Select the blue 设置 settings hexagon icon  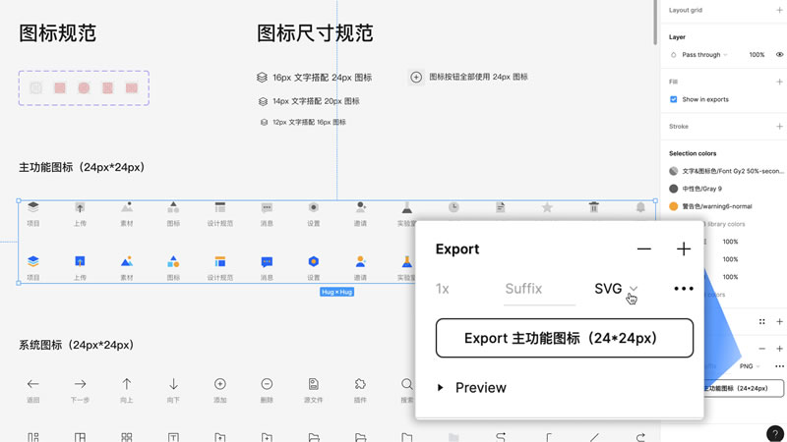(x=313, y=261)
